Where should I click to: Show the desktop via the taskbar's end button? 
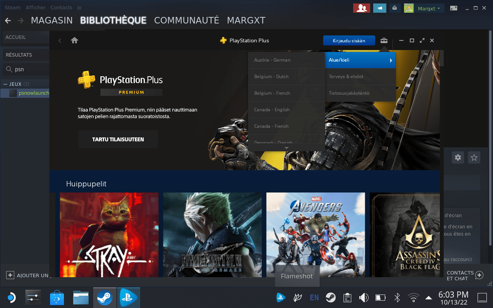point(482,298)
